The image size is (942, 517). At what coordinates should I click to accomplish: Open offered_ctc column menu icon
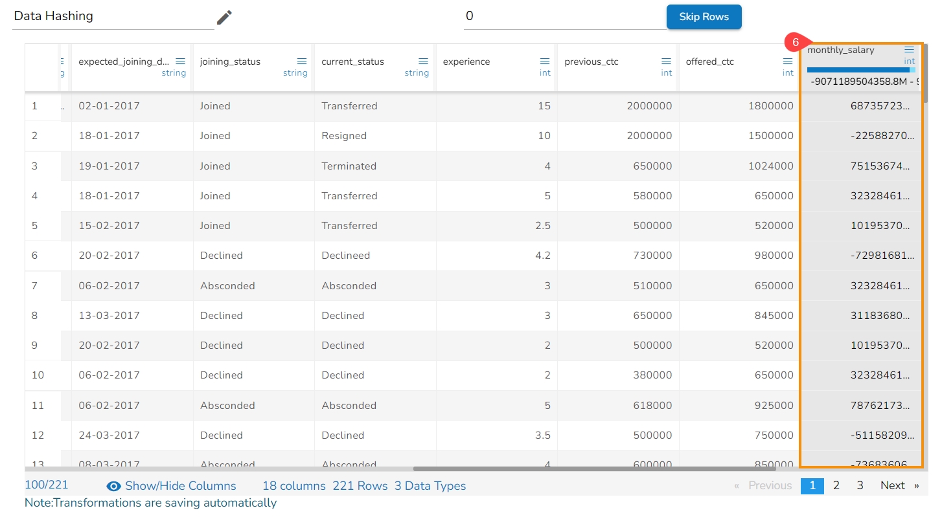(788, 61)
